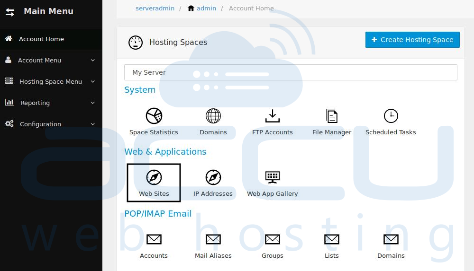Open the Mail Aliases envelope icon
474x271 pixels.
[213, 239]
